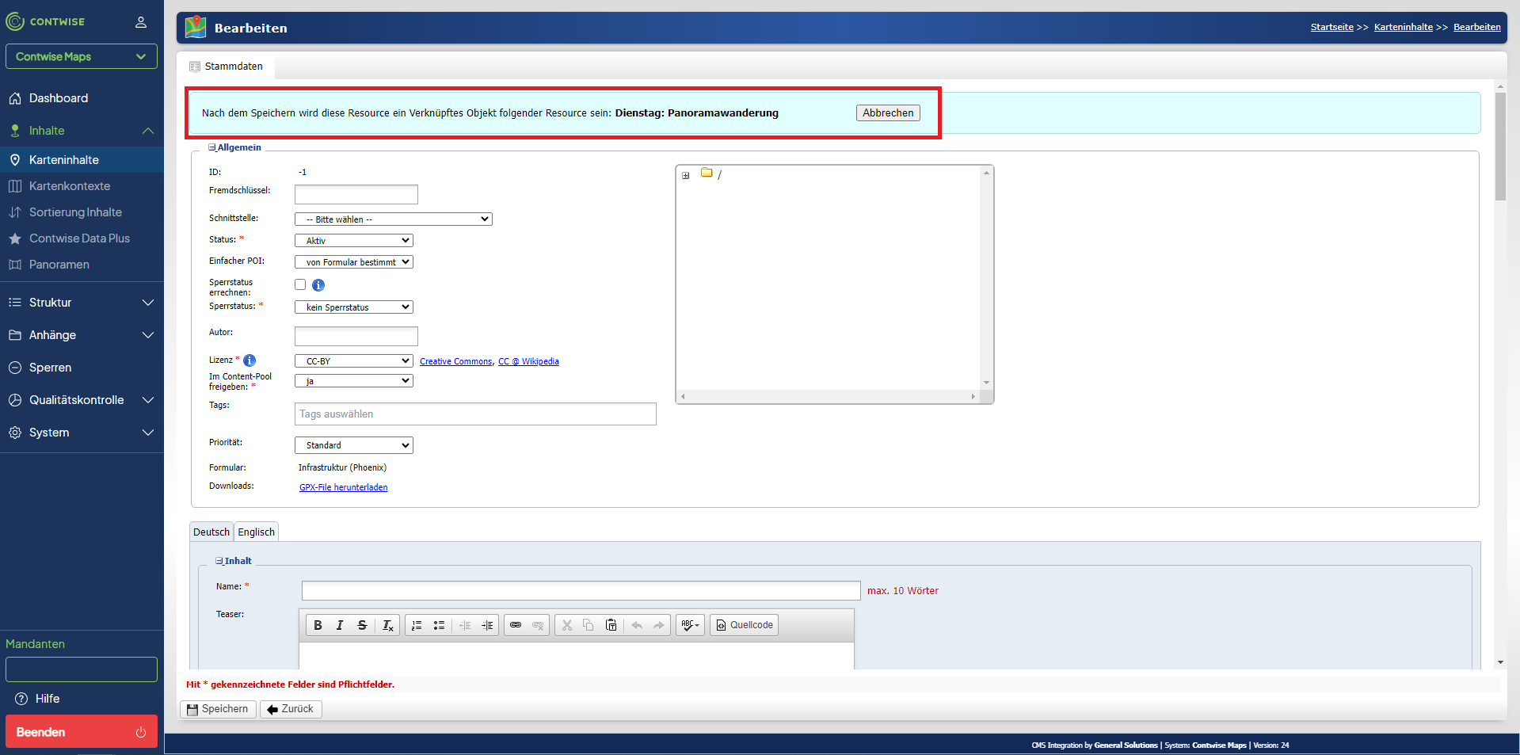This screenshot has height=755, width=1520.
Task: Insert bulleted list in Teaser editor
Action: pyautogui.click(x=439, y=625)
